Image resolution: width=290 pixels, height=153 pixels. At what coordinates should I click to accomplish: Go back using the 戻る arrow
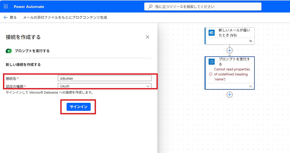pos(10,17)
